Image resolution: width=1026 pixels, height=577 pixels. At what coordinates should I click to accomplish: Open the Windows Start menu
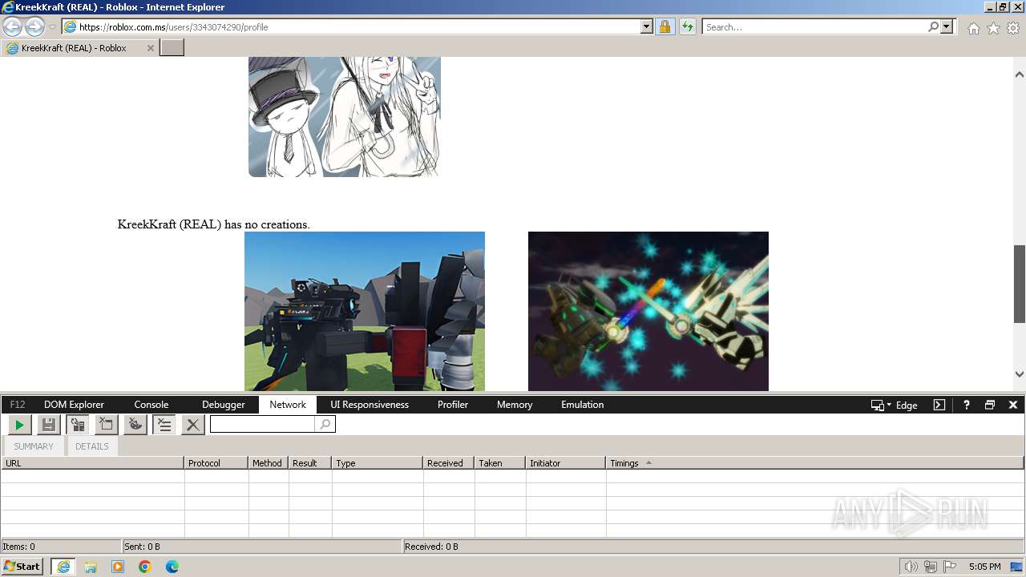(22, 567)
